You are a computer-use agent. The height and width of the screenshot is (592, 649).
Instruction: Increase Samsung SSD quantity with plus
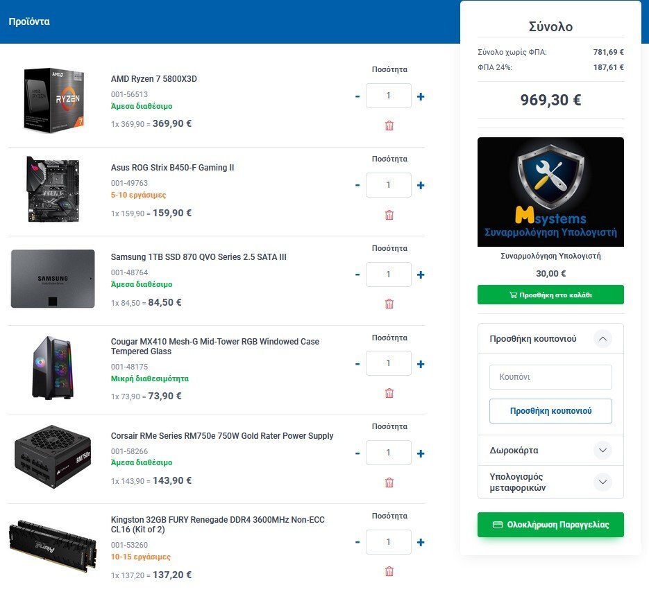pos(421,275)
